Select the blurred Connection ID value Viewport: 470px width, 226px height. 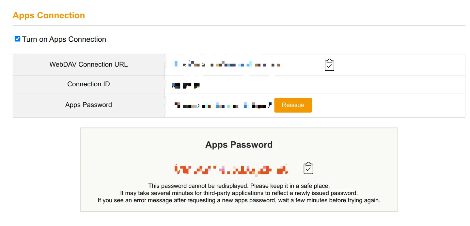(x=185, y=85)
